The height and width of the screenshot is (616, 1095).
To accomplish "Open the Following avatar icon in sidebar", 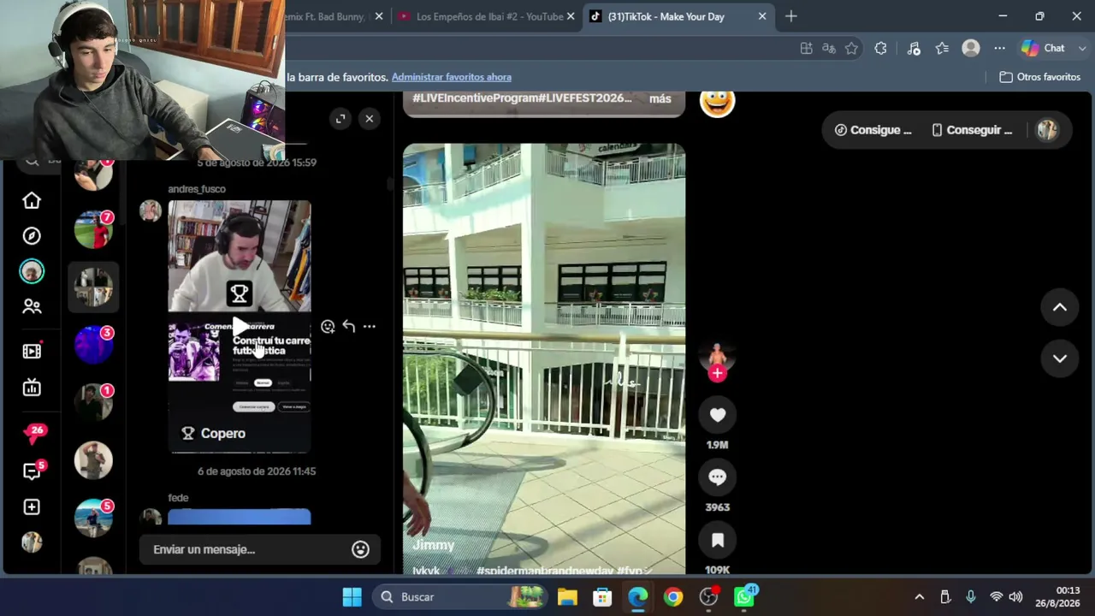I will point(32,271).
